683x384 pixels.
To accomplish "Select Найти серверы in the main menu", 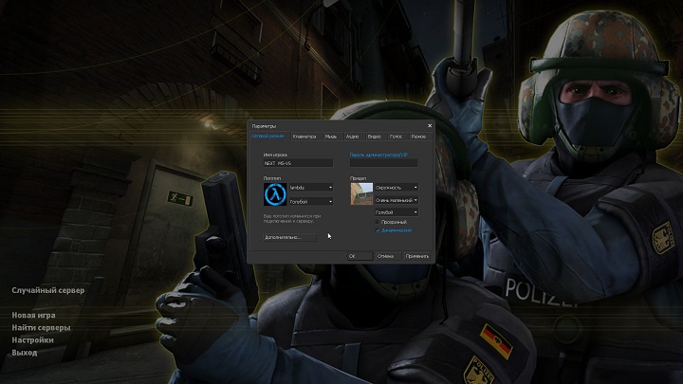I will [40, 327].
